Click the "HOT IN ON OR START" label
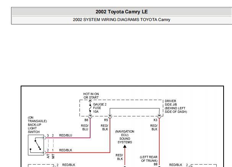This screenshot has height=167, width=232. [91, 96]
